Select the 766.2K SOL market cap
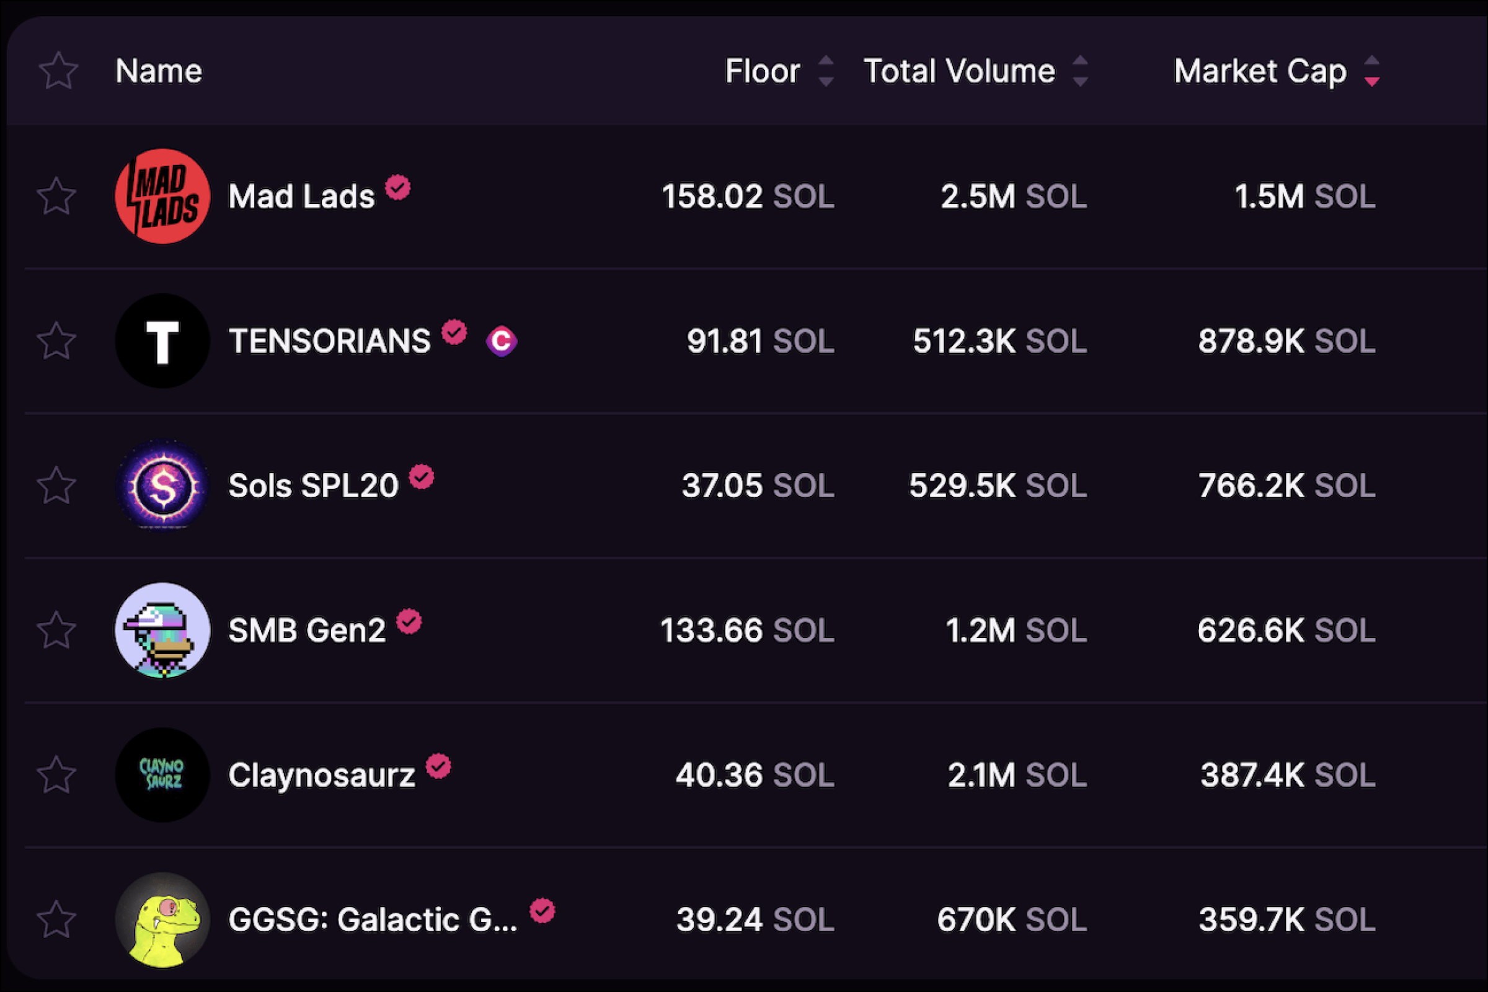The height and width of the screenshot is (992, 1488). click(1288, 486)
